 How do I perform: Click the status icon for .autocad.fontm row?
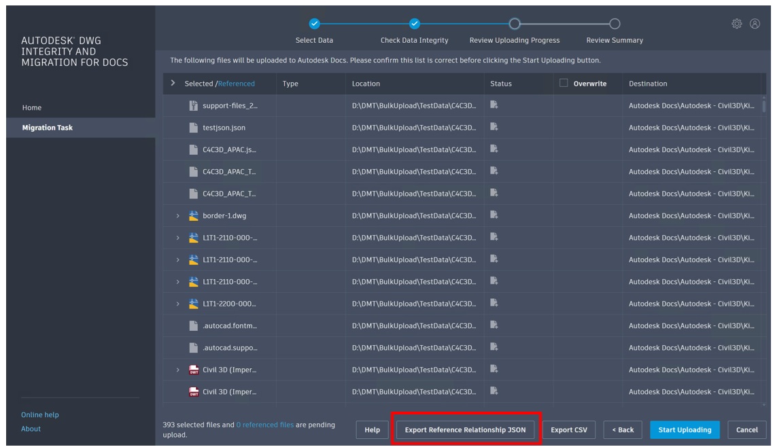click(x=494, y=325)
